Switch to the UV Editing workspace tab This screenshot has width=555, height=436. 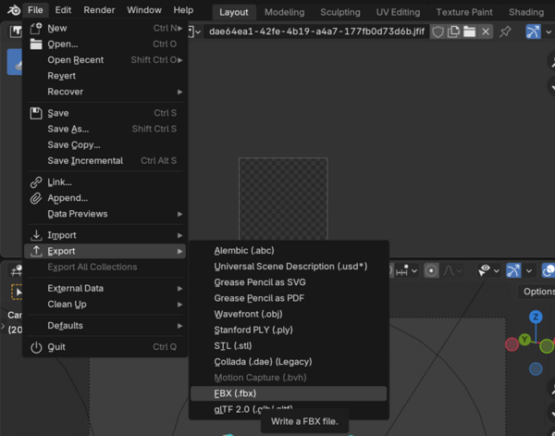tap(398, 12)
